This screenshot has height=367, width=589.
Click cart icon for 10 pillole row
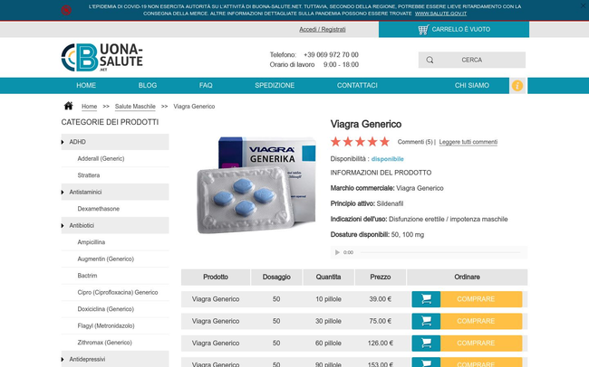pos(426,299)
